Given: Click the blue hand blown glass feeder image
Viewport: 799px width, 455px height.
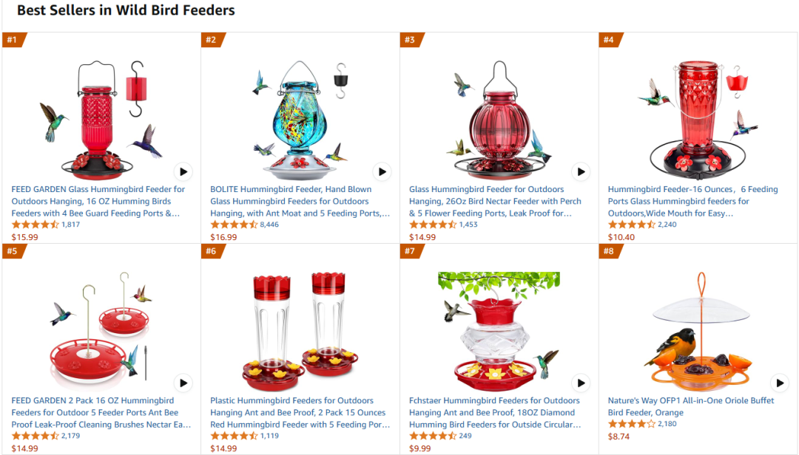Looking at the screenshot, I should 300,120.
